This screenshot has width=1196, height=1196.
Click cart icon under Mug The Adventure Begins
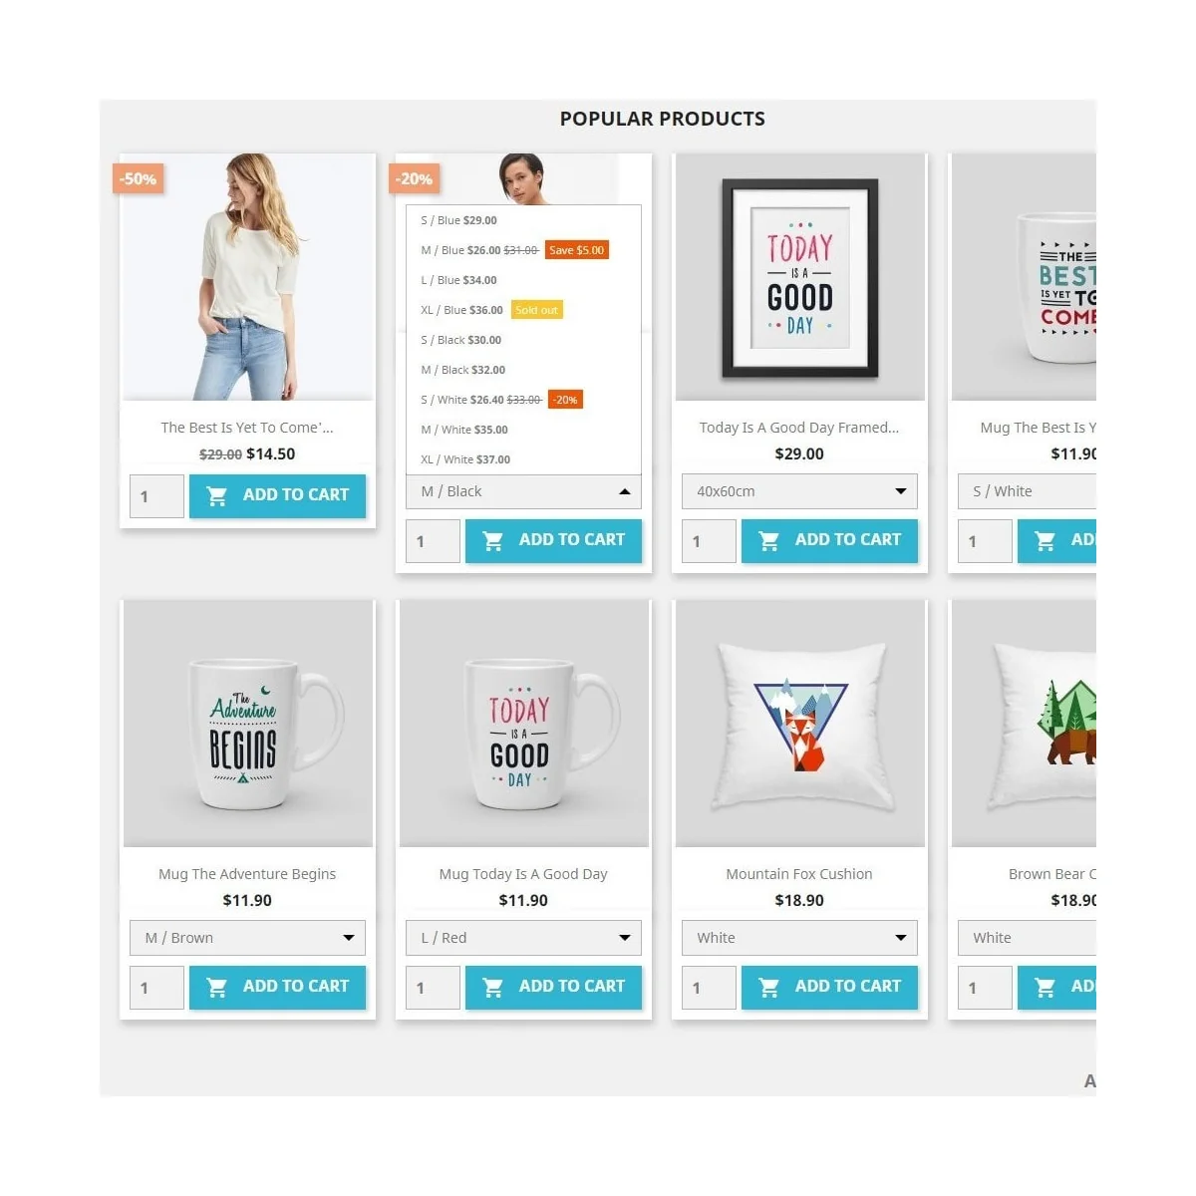(216, 987)
